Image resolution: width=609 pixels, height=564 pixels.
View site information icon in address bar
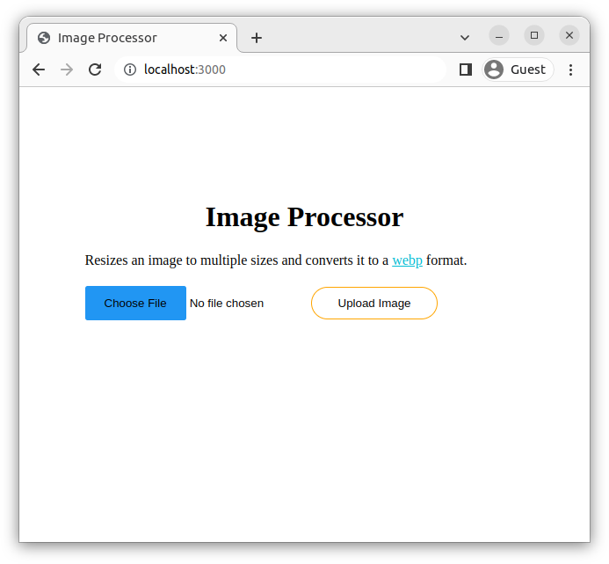tap(130, 70)
